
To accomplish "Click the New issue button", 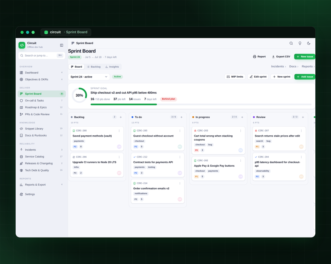I will [305, 57].
